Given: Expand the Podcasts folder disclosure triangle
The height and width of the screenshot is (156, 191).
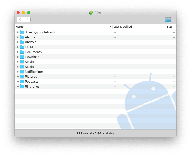Looking at the screenshot, I should pos(18,81).
